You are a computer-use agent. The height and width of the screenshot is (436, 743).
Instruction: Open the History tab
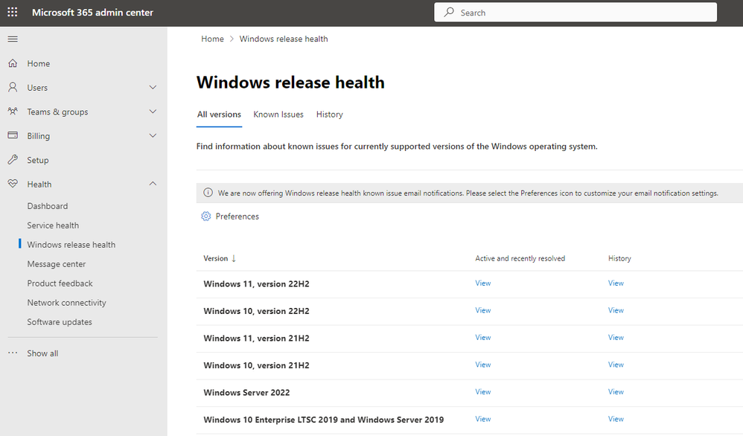tap(330, 114)
